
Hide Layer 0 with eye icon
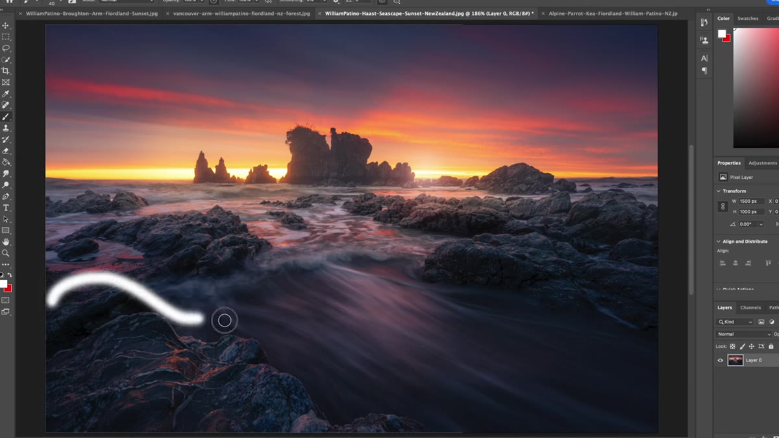(x=720, y=360)
